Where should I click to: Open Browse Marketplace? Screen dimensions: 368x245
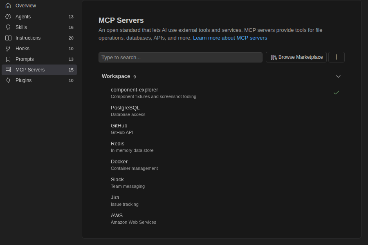pos(296,57)
